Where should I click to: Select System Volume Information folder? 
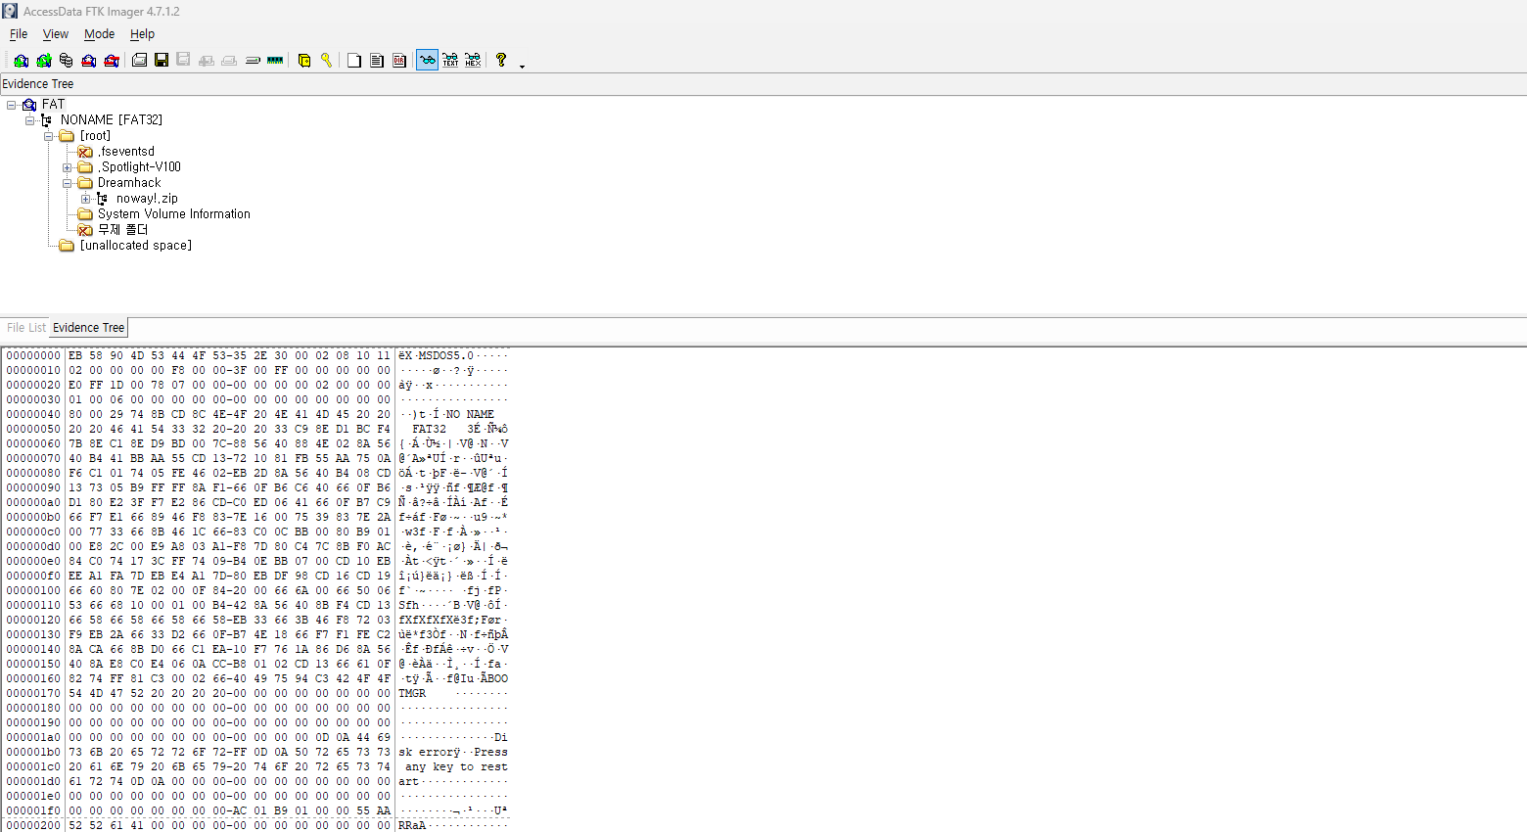pos(174,214)
